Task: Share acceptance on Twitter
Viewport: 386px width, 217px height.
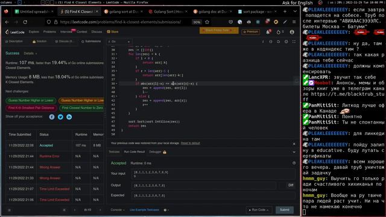Action: point(60,117)
